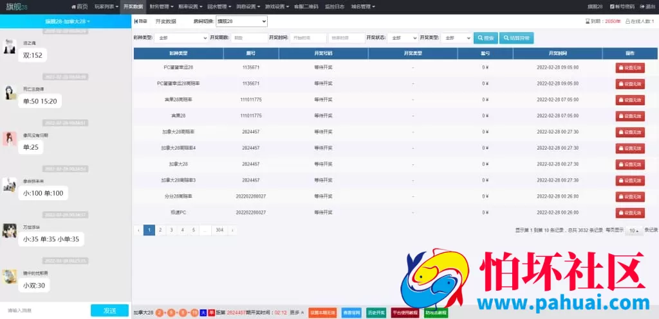Go to previous page arrow in pagination

tap(138, 230)
